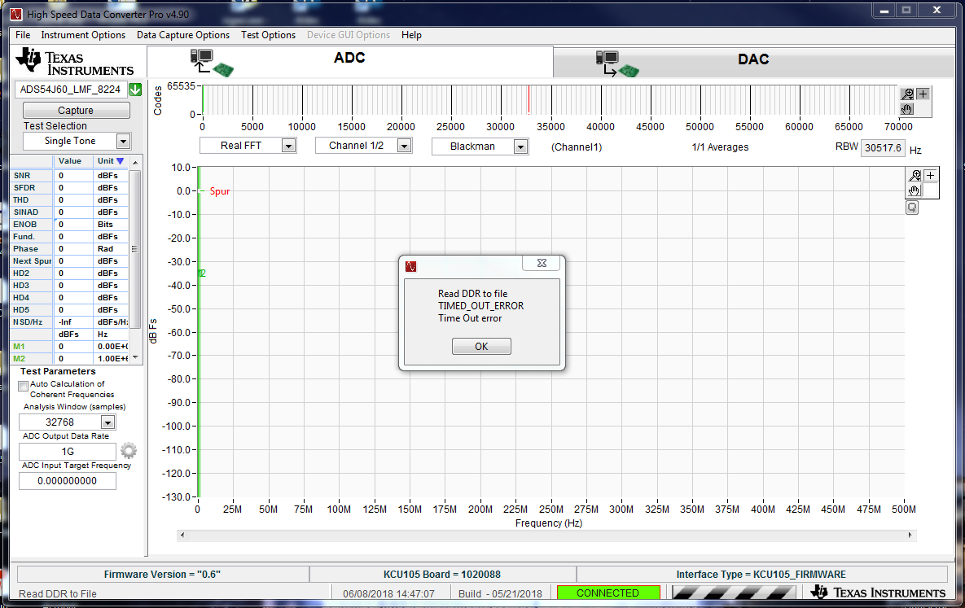Click the left arrow of the frequency graph scrollbar
The image size is (965, 608).
182,536
